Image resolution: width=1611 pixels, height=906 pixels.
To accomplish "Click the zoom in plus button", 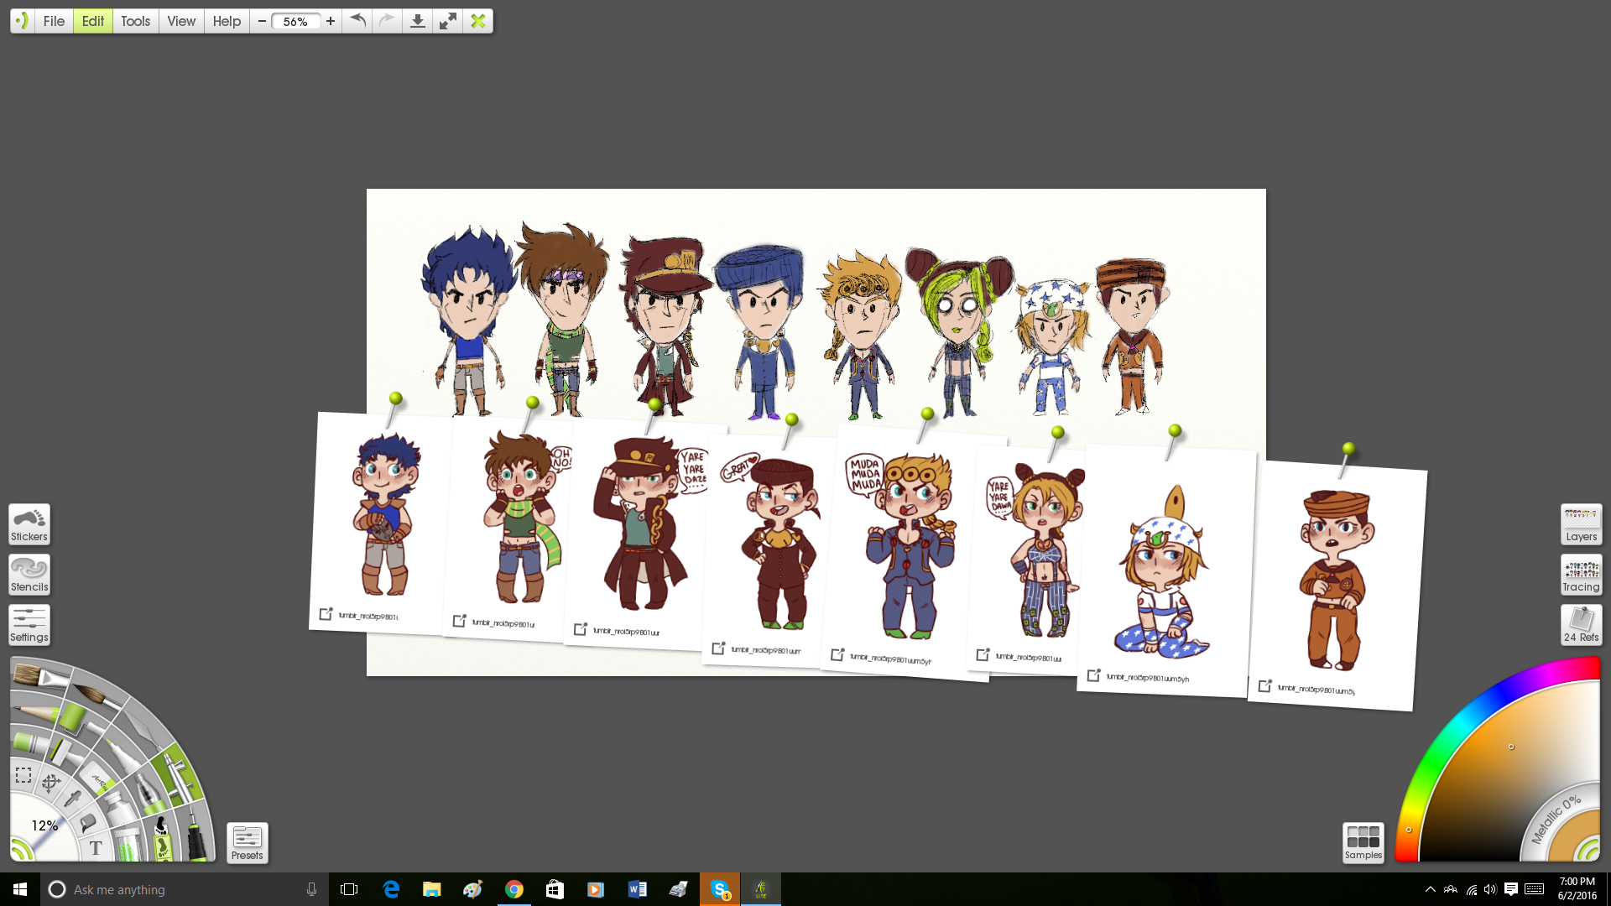I will tap(331, 21).
